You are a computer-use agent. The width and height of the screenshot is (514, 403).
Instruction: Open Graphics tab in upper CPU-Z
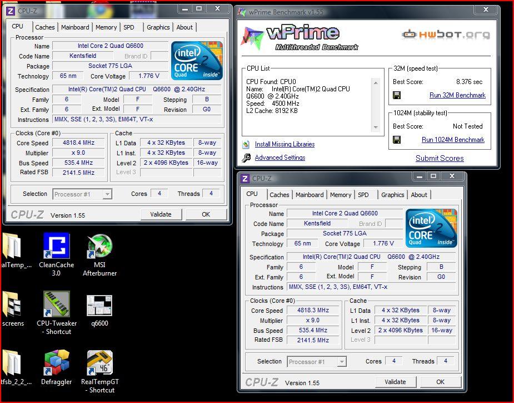(x=158, y=27)
